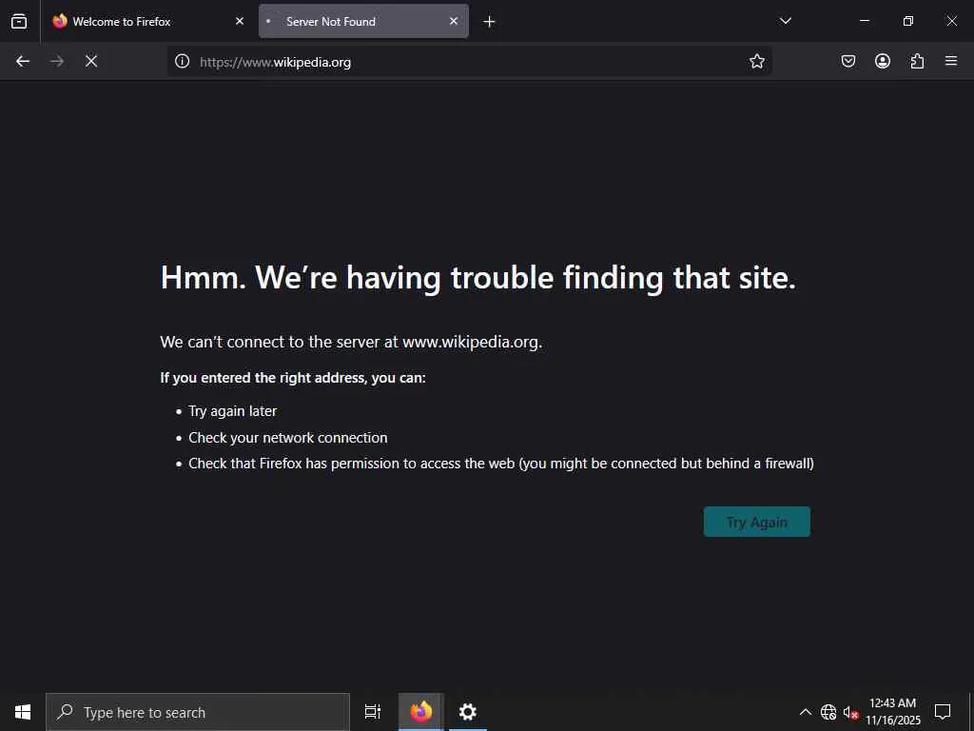Click 'Try again later' bullet text

[x=232, y=411]
